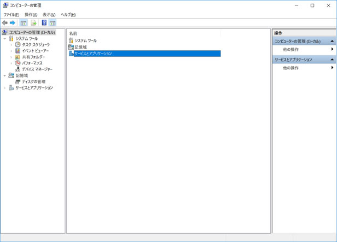Maximize the コンピューターの管理 window
The height and width of the screenshot is (242, 337).
312,5
